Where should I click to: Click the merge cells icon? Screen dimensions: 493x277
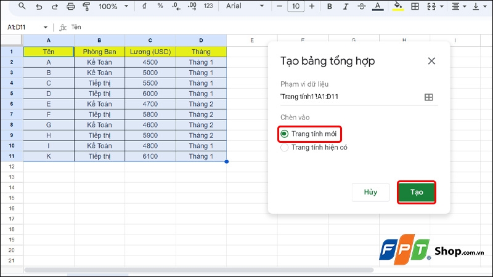pos(431,6)
